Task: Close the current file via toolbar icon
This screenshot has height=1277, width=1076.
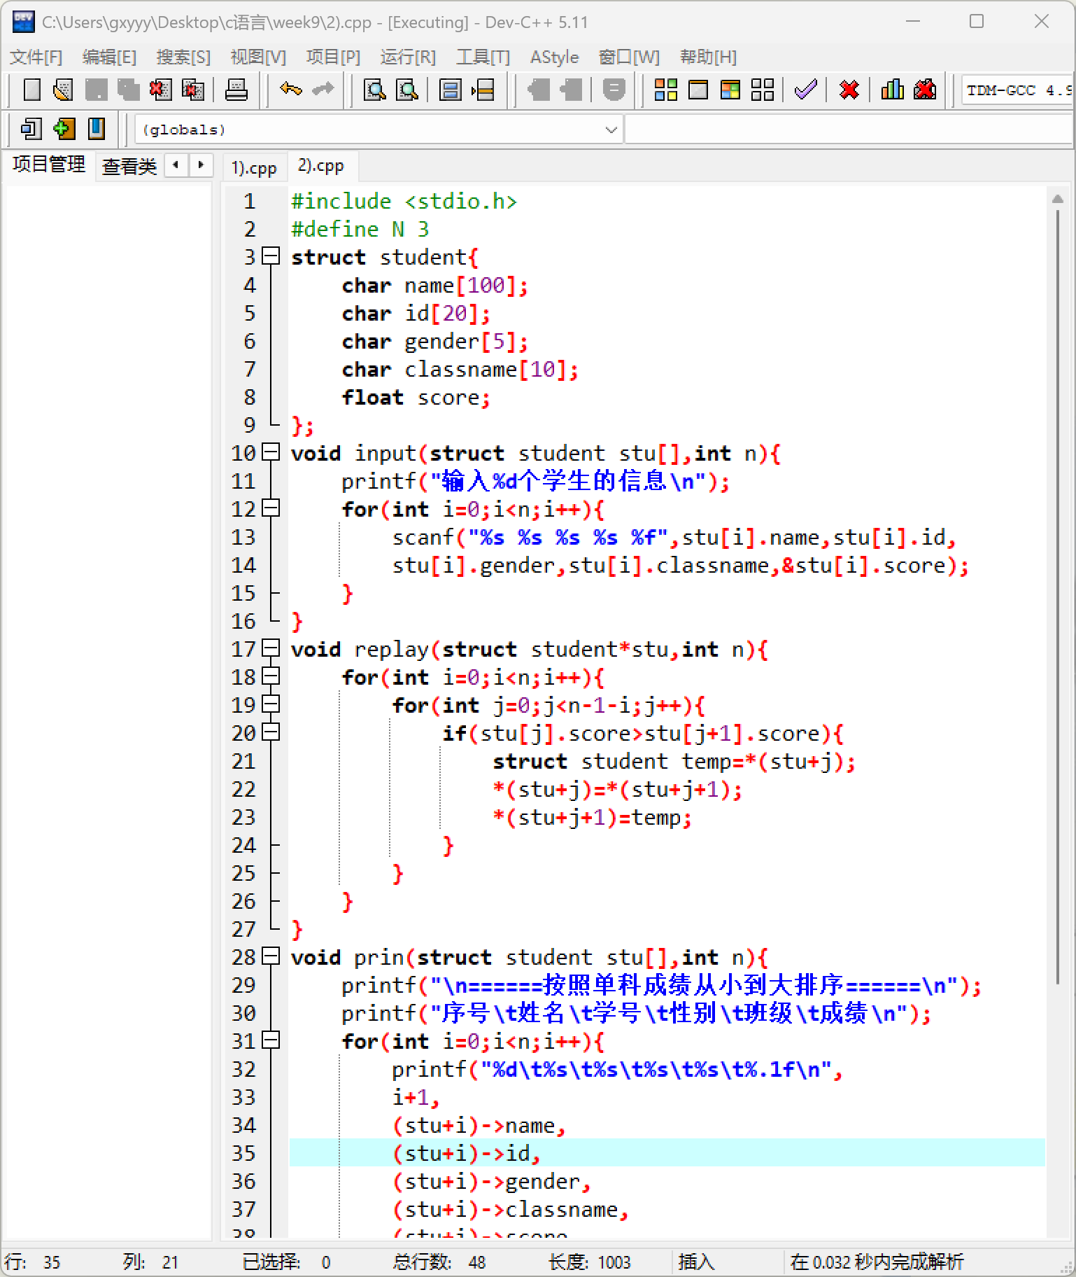Action: pos(160,90)
